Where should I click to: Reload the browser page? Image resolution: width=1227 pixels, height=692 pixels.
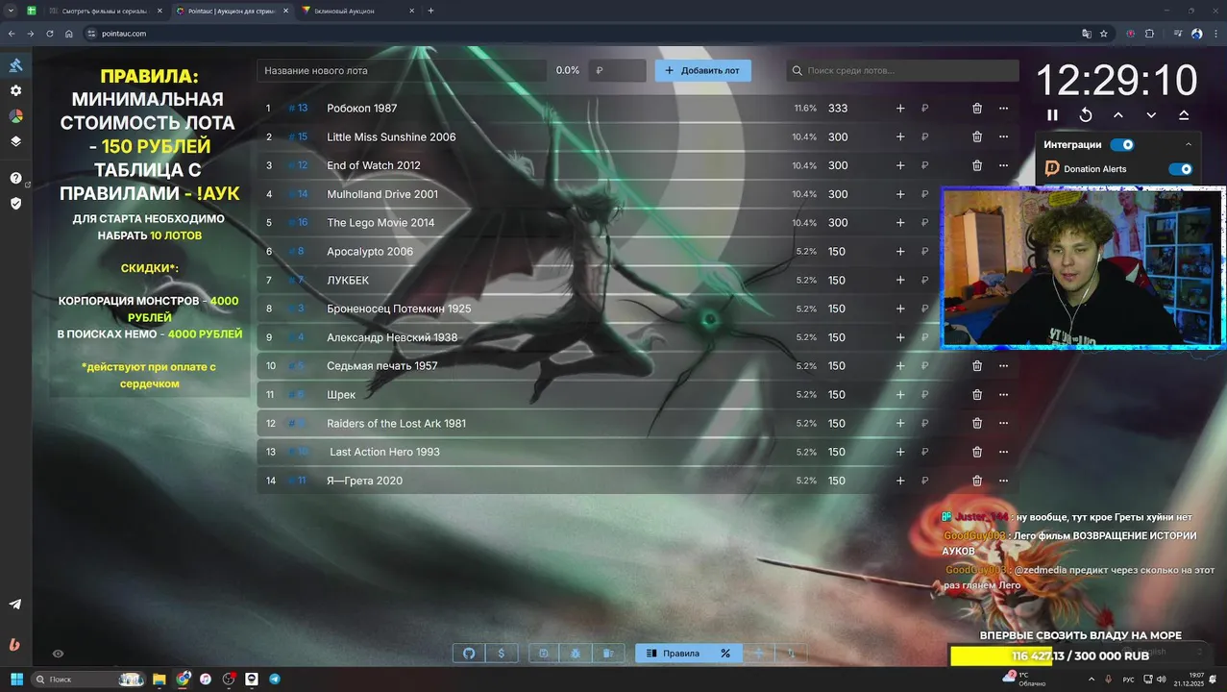[50, 34]
